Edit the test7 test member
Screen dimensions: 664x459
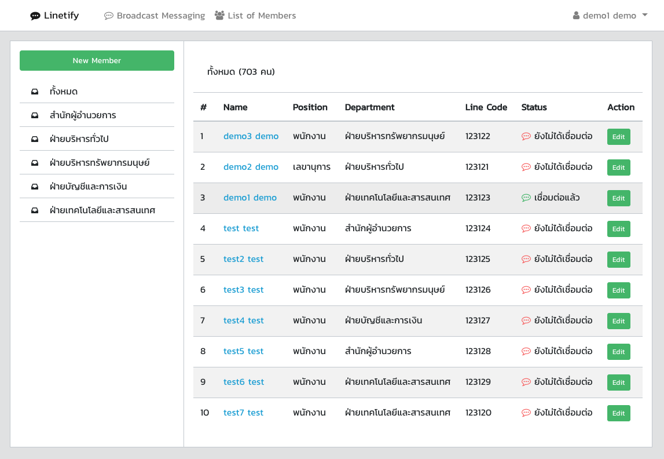click(618, 413)
